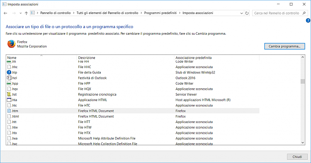The width and height of the screenshot is (311, 163).
Task: Click the .hta application icon
Action: 9,100
